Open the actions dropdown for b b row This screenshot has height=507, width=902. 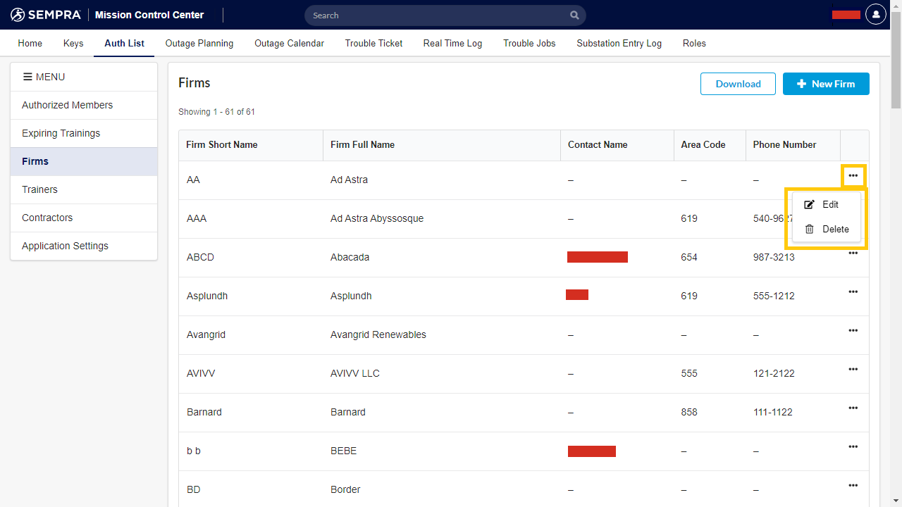pyautogui.click(x=853, y=446)
